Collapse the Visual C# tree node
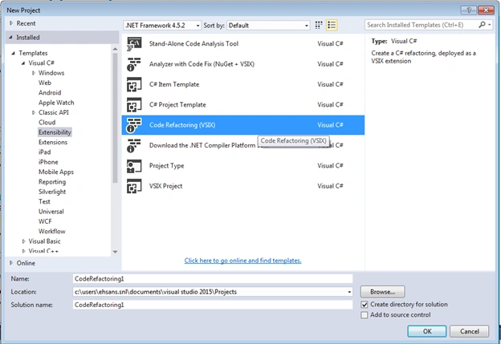The image size is (501, 344). coord(23,63)
